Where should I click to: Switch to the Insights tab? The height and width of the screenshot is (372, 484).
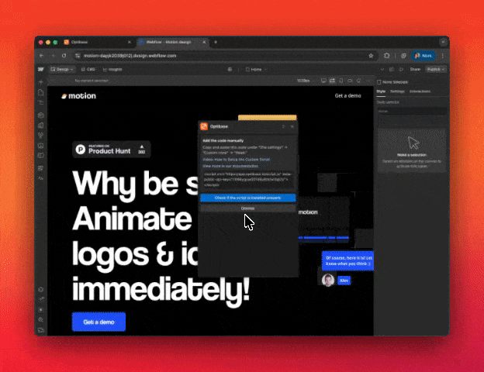coord(113,69)
